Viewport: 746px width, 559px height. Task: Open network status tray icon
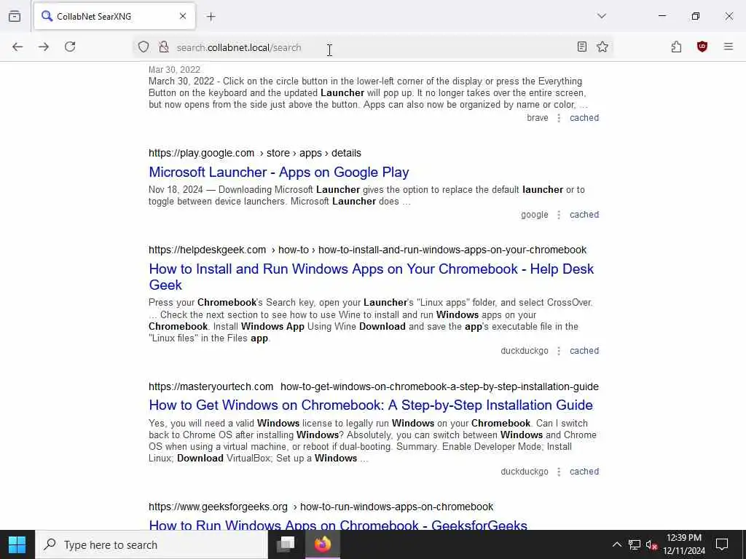click(x=634, y=544)
